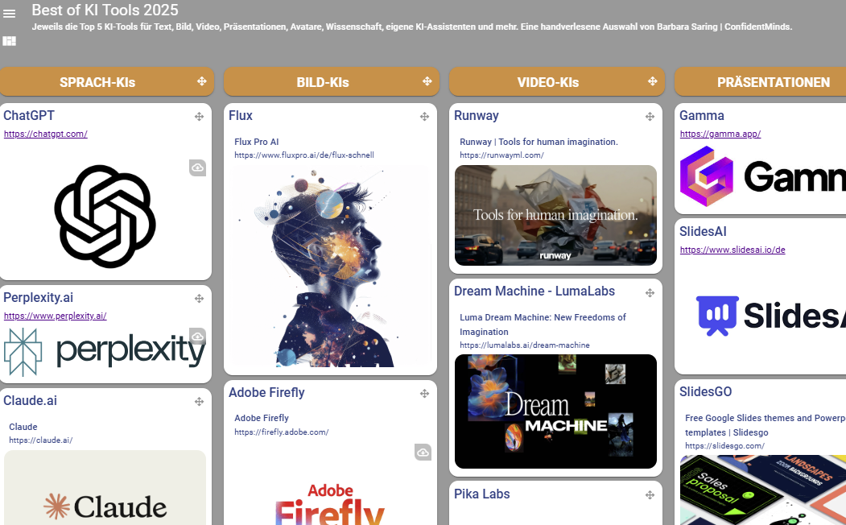Click the move icon on Pika Labs card

[650, 494]
